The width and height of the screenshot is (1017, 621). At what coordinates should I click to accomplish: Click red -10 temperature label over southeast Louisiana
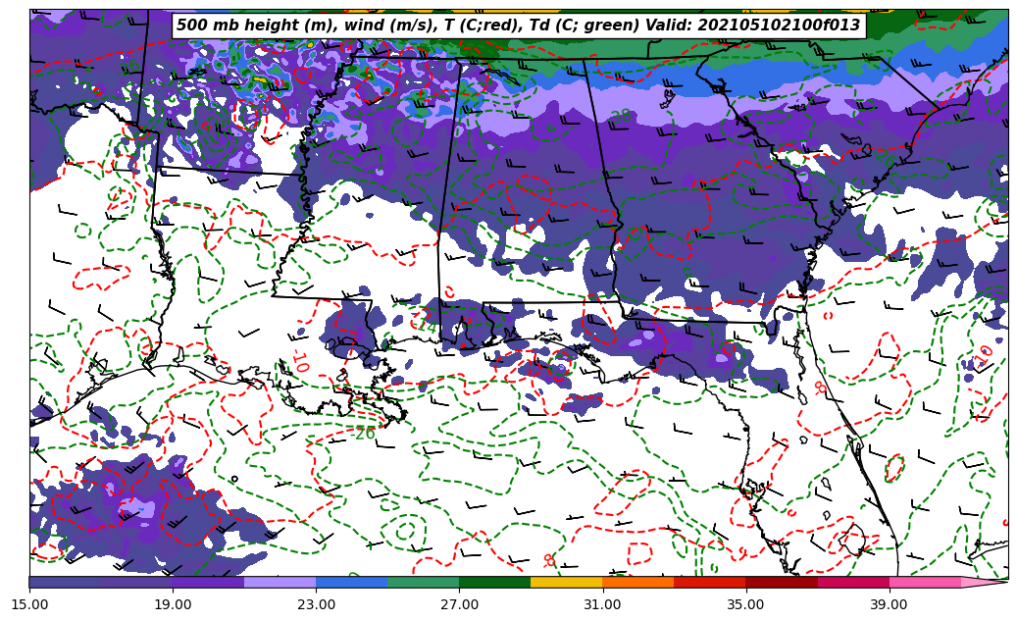click(300, 361)
